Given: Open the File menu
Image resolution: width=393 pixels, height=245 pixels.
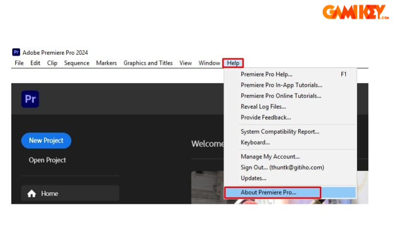Looking at the screenshot, I should [x=19, y=63].
